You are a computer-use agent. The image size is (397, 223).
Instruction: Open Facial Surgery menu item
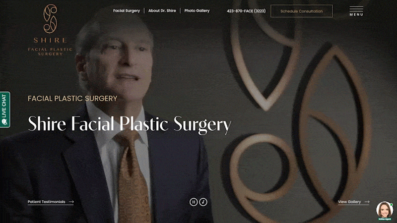click(127, 10)
